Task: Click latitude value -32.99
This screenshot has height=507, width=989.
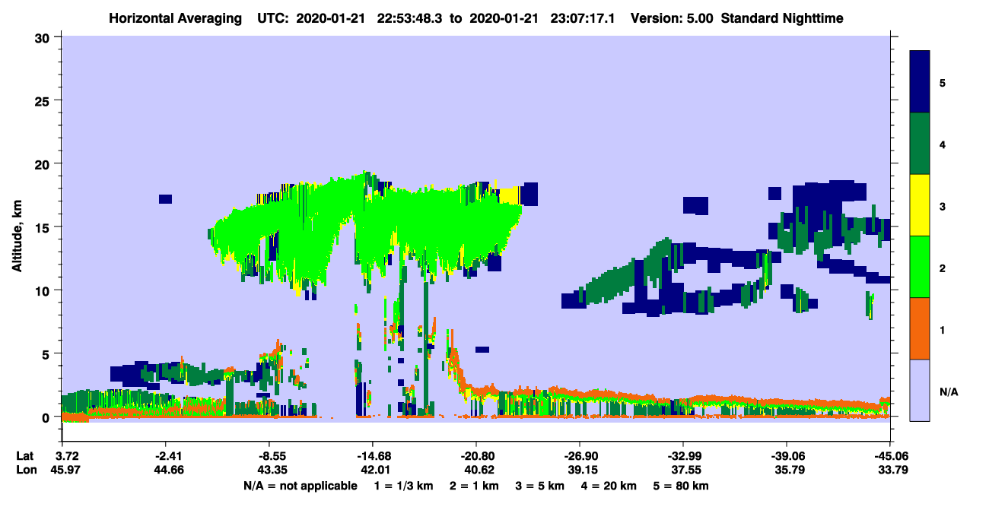Action: [683, 456]
